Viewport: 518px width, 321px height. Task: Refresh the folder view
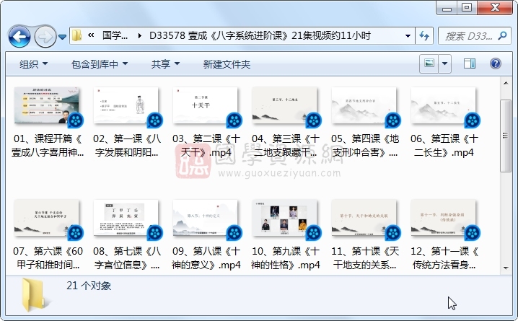[424, 35]
